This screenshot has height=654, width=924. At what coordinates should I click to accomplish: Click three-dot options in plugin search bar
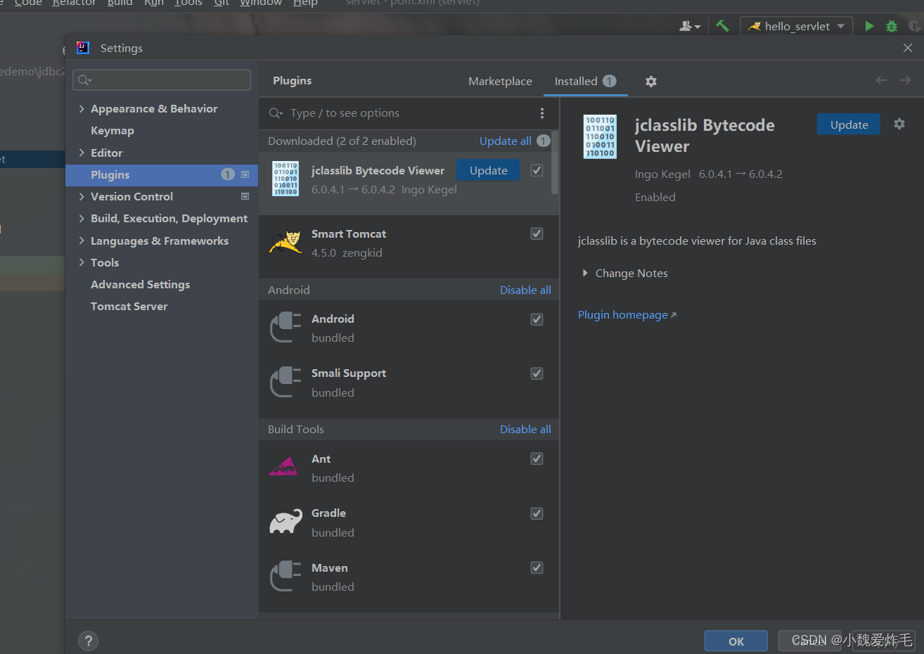[x=541, y=113]
